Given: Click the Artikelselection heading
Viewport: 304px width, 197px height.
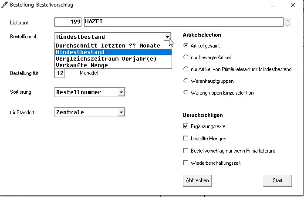Looking at the screenshot, I should click(x=202, y=35).
